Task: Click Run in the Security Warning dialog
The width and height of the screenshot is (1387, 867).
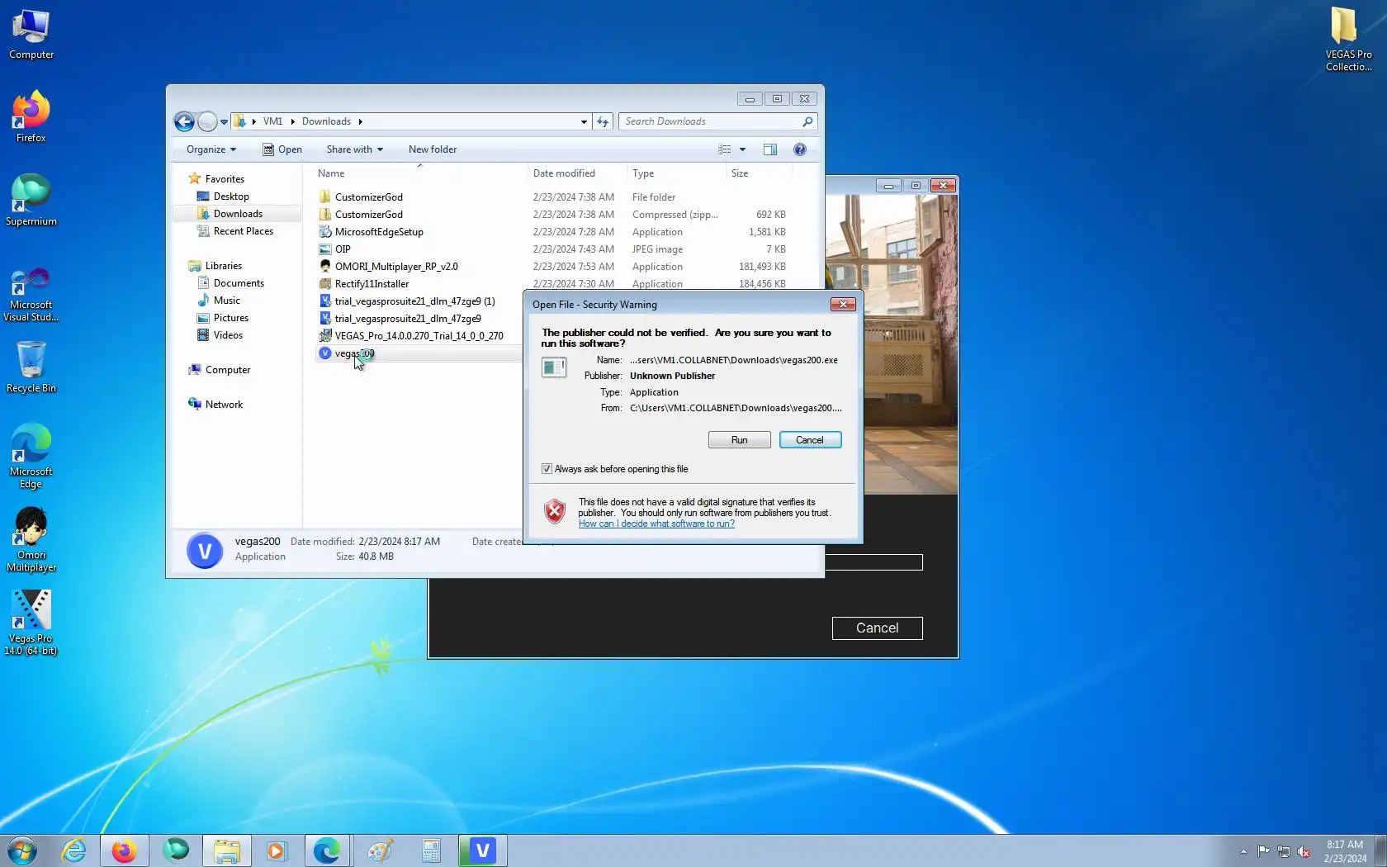Action: pyautogui.click(x=739, y=440)
